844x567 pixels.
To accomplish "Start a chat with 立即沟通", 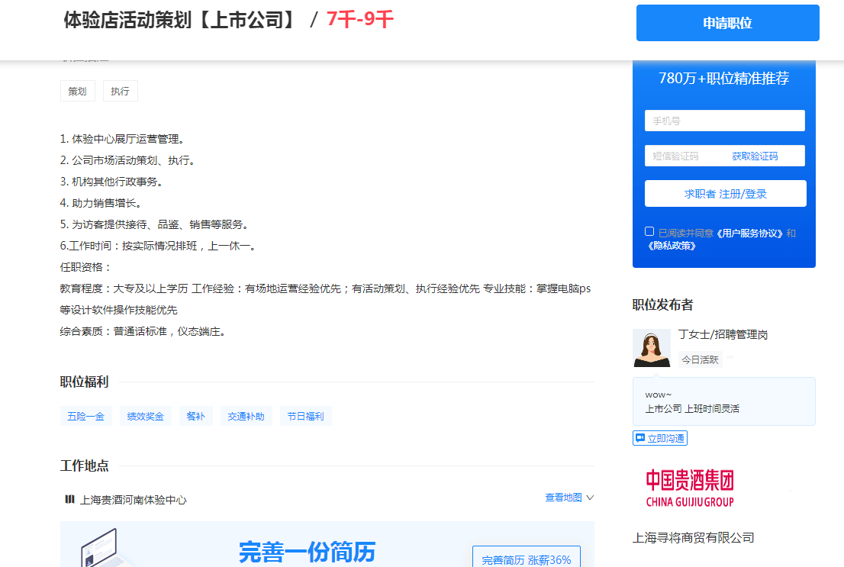I will point(664,438).
